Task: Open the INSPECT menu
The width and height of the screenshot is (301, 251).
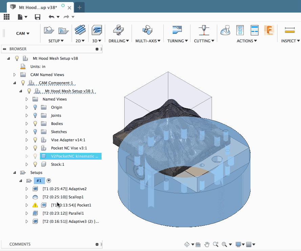Action: [x=291, y=41]
